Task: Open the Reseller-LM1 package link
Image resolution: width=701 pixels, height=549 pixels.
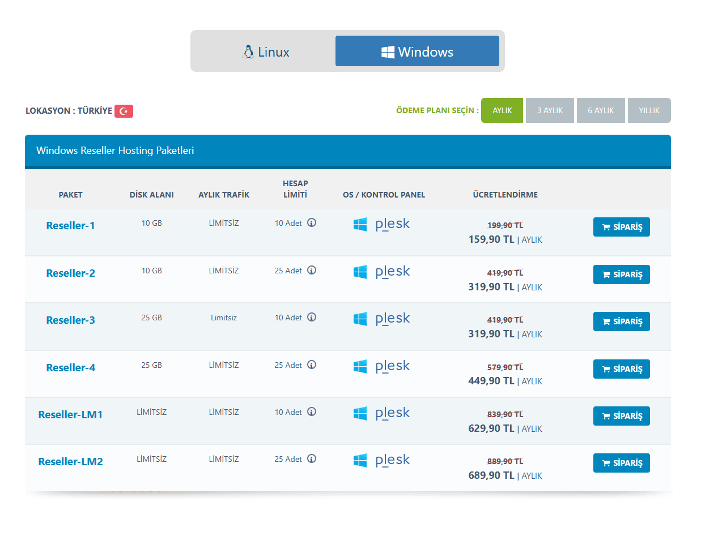Action: [x=70, y=415]
